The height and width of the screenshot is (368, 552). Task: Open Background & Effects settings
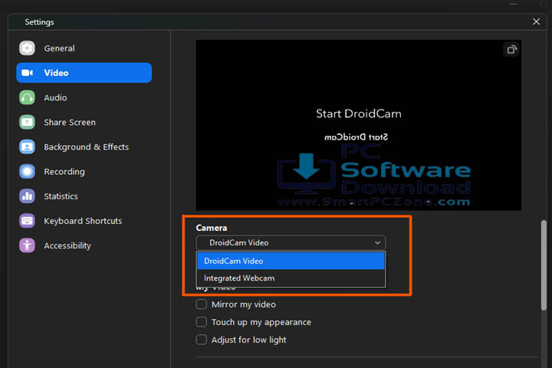click(x=86, y=147)
